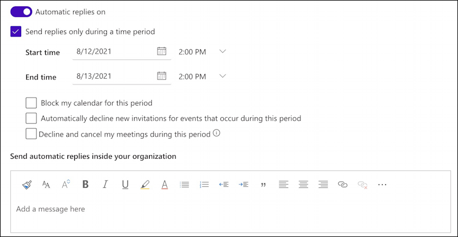Expand the End time 2:00 PM dropdown
The height and width of the screenshot is (237, 458).
[x=223, y=77]
